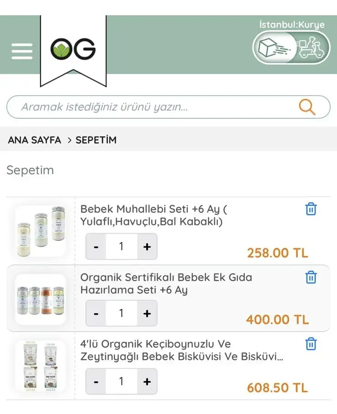Delete Bebek Muhallebi Seti from cart
Viewport: 337px width, 414px height.
[x=311, y=209]
